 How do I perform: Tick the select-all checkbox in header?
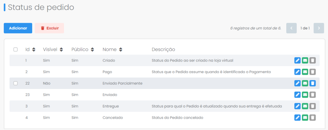[x=15, y=49]
